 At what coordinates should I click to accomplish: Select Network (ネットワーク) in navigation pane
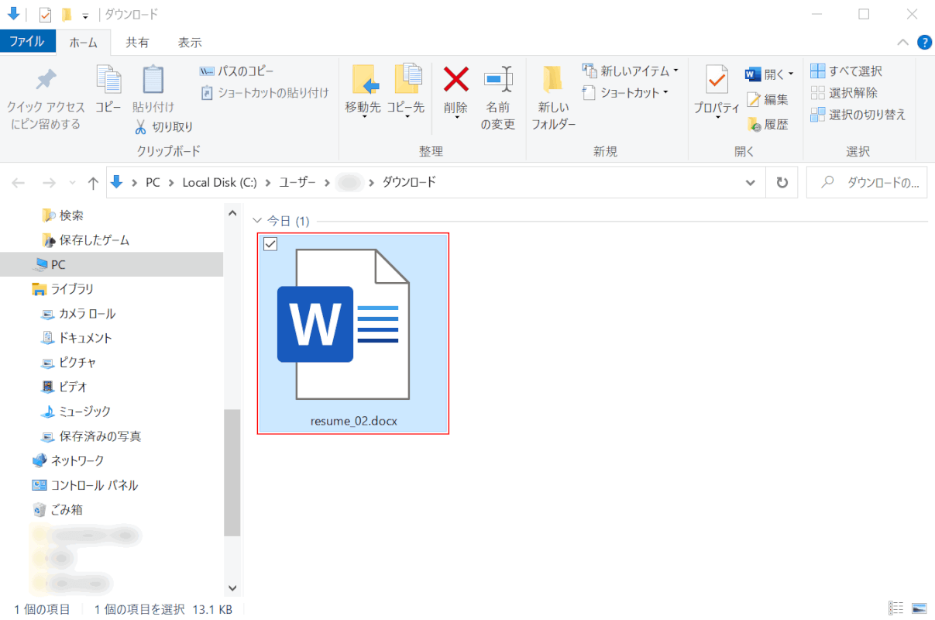[x=77, y=460]
